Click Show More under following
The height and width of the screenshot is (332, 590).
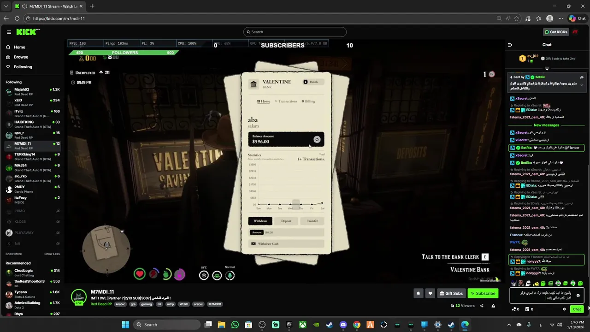tap(13, 254)
